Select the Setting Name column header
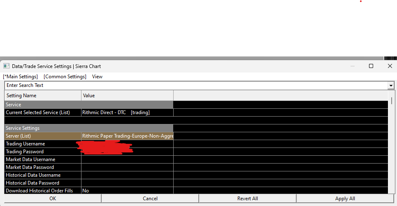 click(43, 96)
